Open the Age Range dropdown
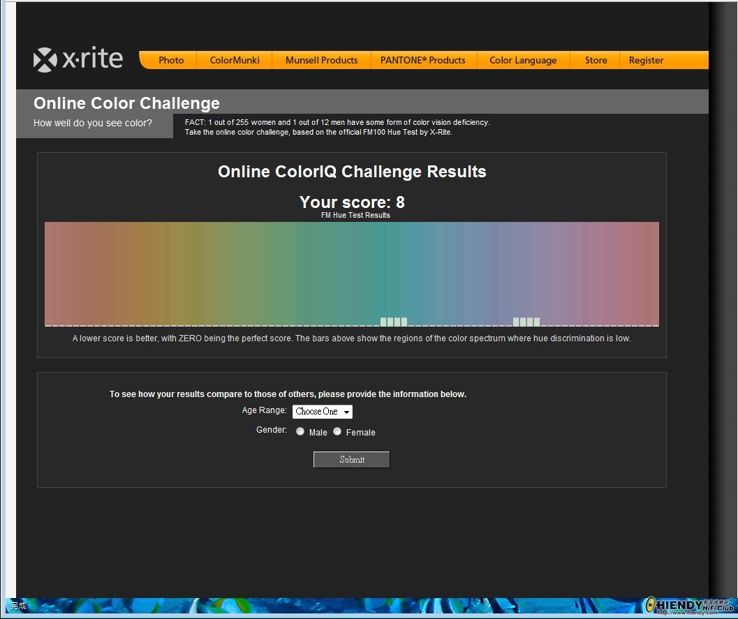 tap(323, 412)
